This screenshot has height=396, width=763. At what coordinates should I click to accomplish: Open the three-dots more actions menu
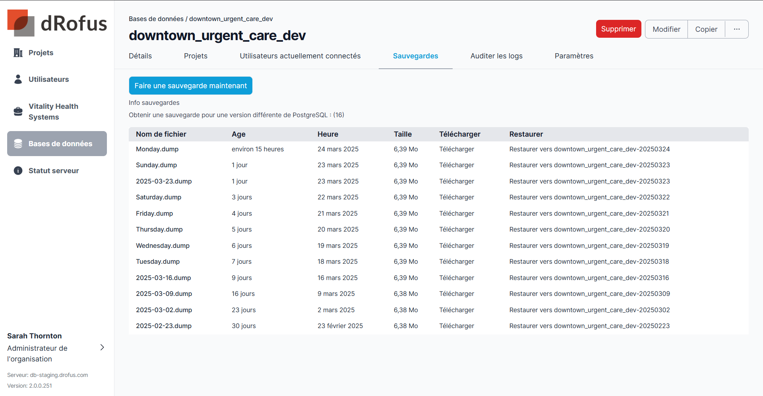point(736,29)
